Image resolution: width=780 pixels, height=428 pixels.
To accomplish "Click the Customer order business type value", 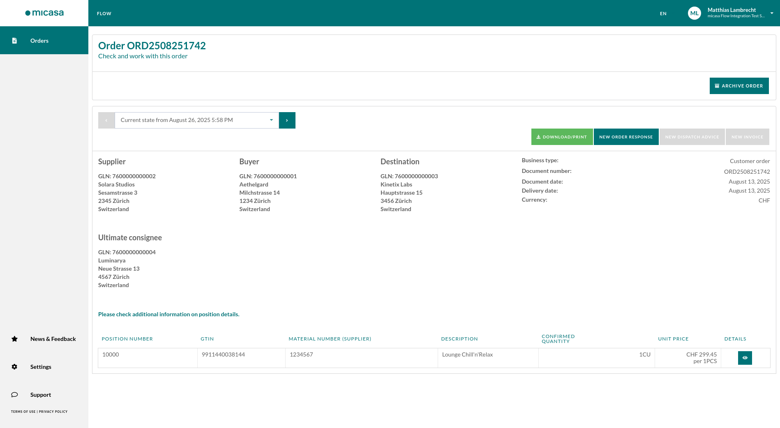I will point(750,161).
